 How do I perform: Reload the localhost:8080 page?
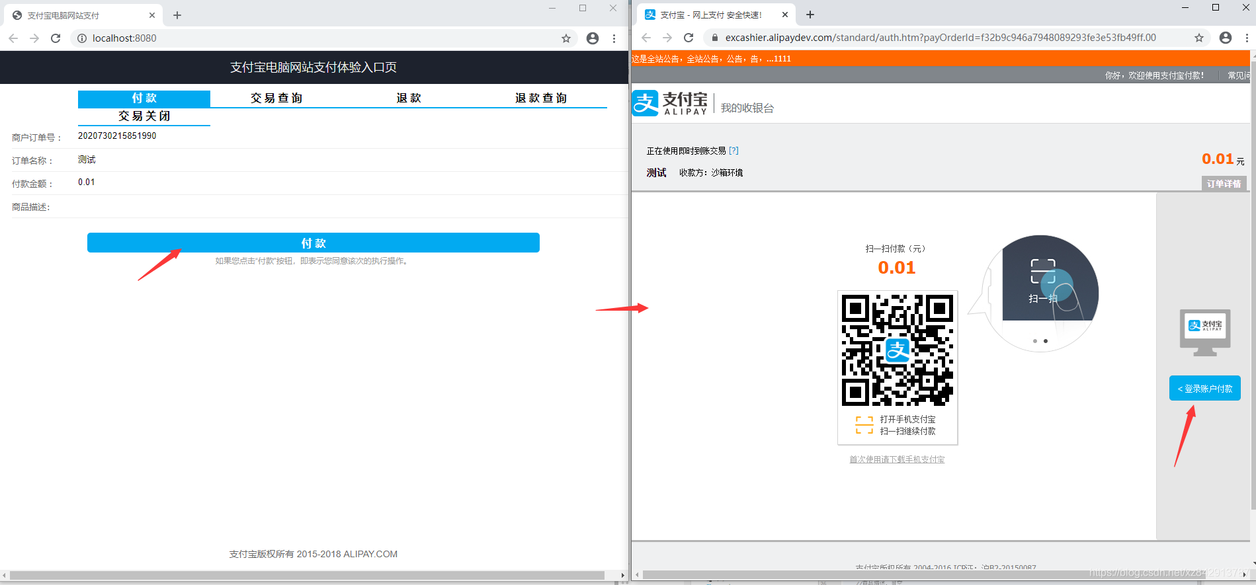[56, 38]
